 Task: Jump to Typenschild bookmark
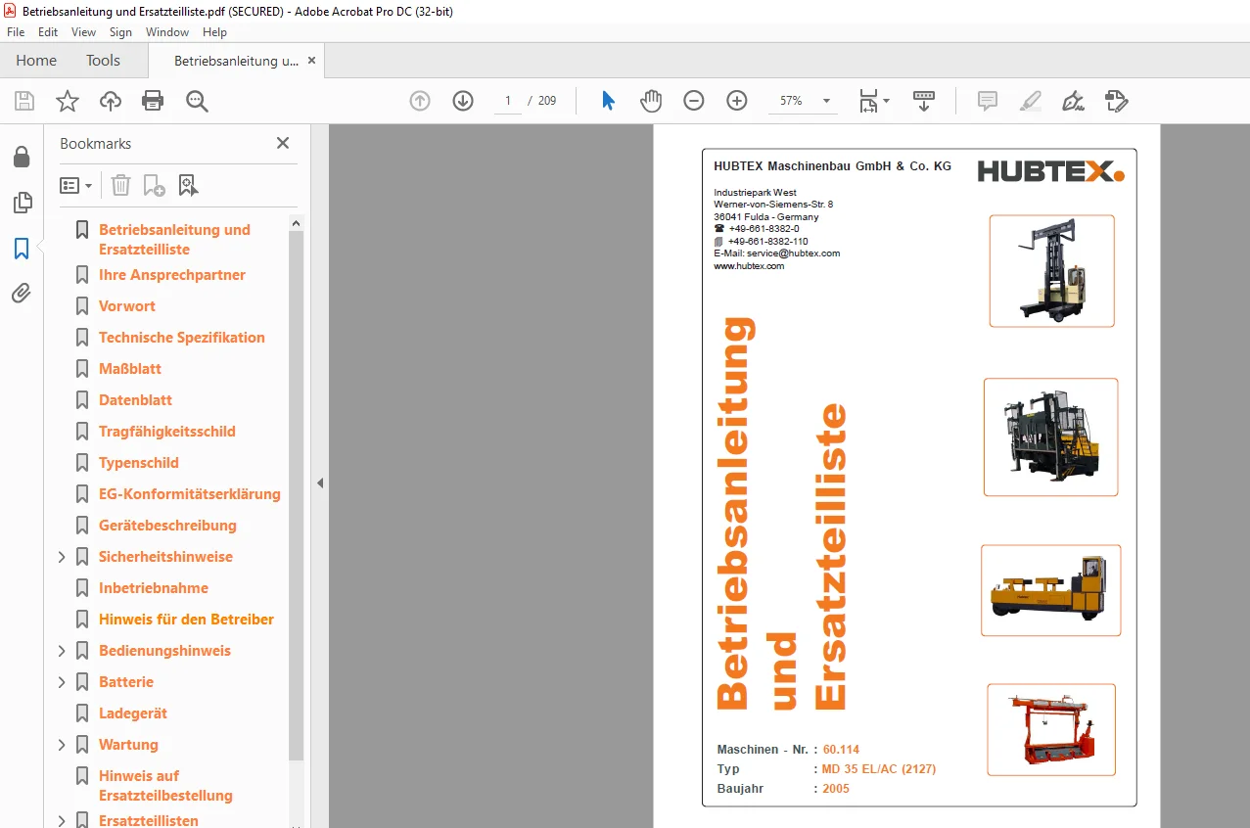click(x=139, y=463)
